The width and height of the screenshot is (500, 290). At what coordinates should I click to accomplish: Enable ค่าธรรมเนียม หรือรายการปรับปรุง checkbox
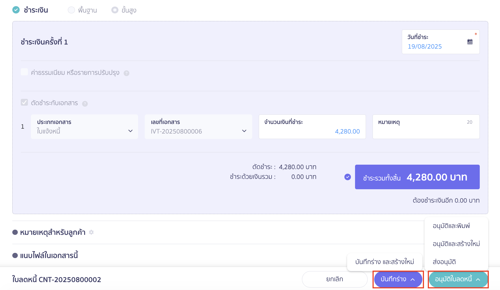coord(24,72)
